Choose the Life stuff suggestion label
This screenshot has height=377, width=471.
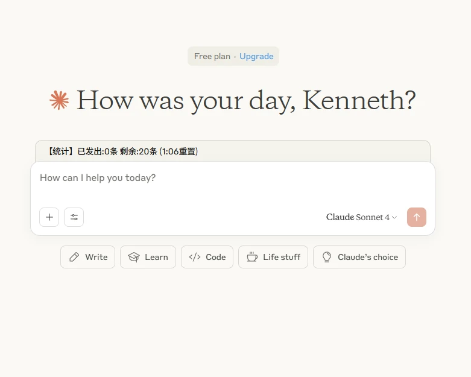click(x=281, y=257)
